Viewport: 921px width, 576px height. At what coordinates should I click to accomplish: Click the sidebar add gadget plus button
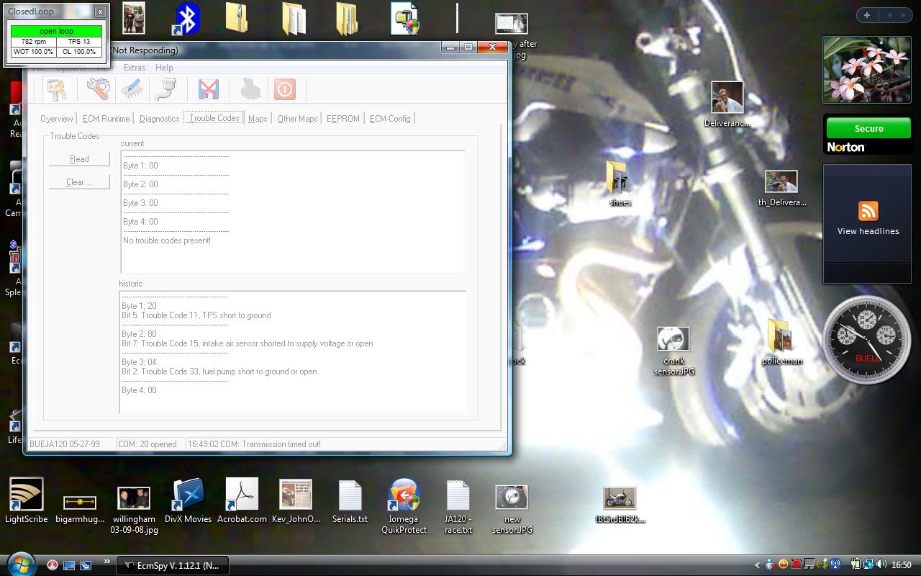coord(866,15)
